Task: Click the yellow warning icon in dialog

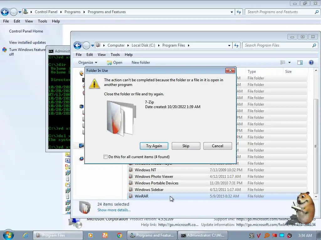Action: tap(94, 84)
